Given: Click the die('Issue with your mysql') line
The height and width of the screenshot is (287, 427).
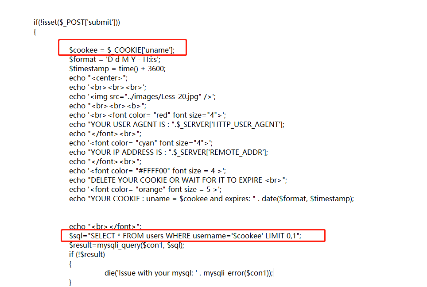Looking at the screenshot, I should pos(189,273).
